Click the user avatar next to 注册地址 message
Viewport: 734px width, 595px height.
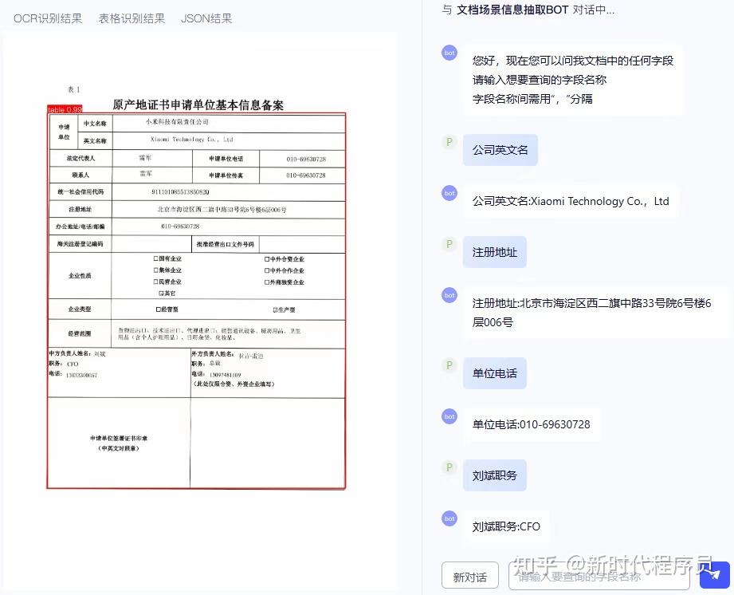[449, 244]
